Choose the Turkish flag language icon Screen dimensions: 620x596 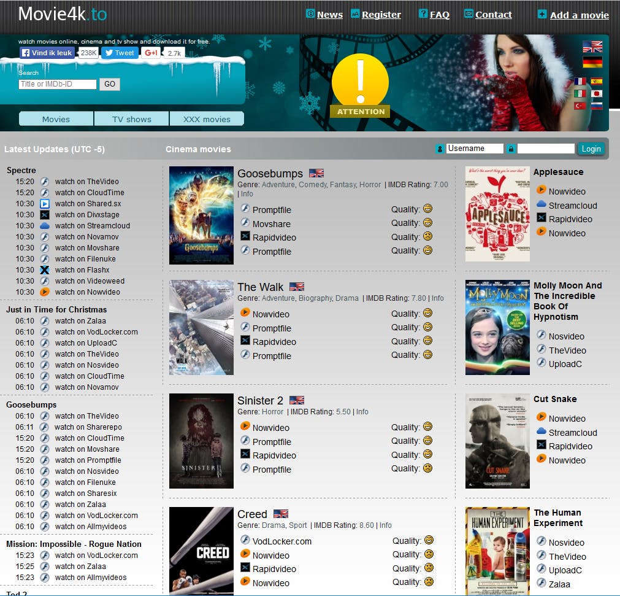pyautogui.click(x=580, y=106)
